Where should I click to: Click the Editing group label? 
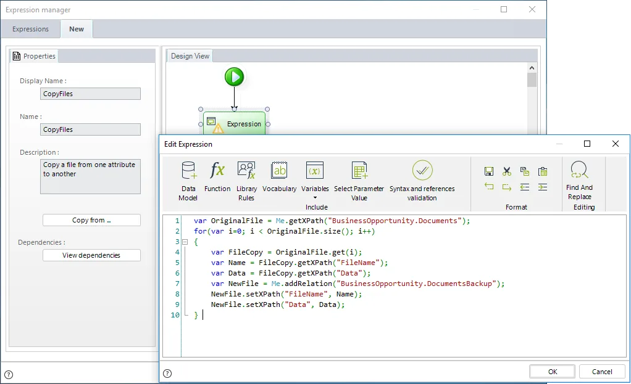pyautogui.click(x=584, y=207)
